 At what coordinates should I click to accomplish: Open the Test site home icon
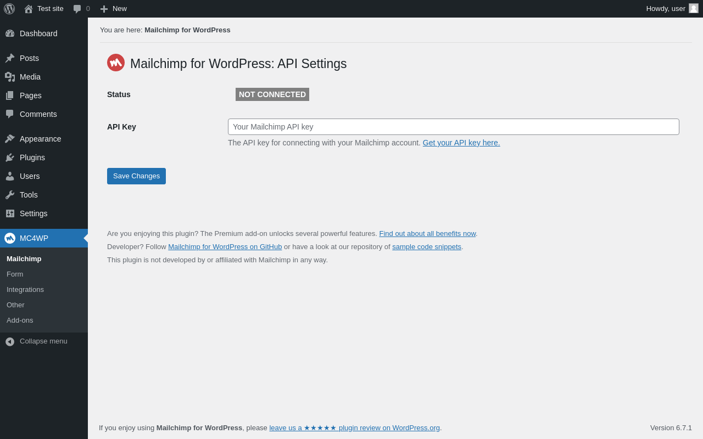click(29, 9)
